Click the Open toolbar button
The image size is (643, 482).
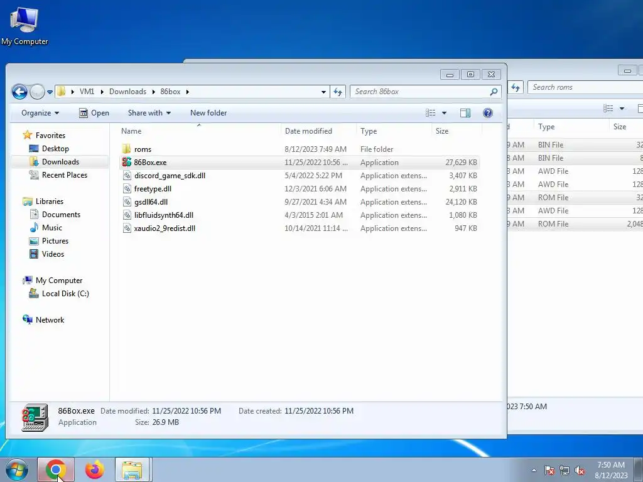tap(94, 113)
